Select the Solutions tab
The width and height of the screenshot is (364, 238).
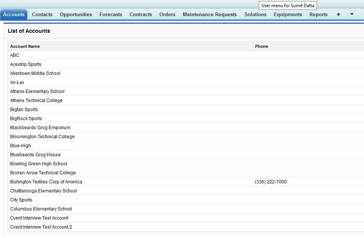pyautogui.click(x=255, y=14)
